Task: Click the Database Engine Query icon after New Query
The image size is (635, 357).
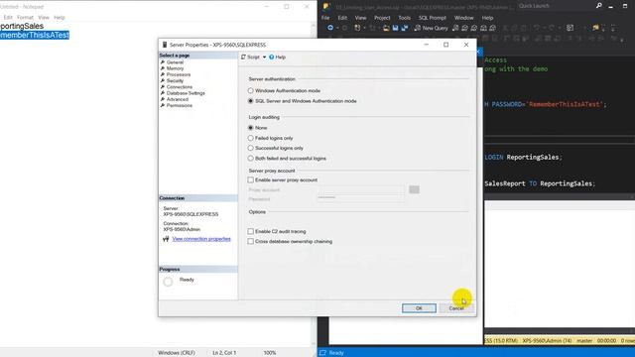Action: [455, 28]
